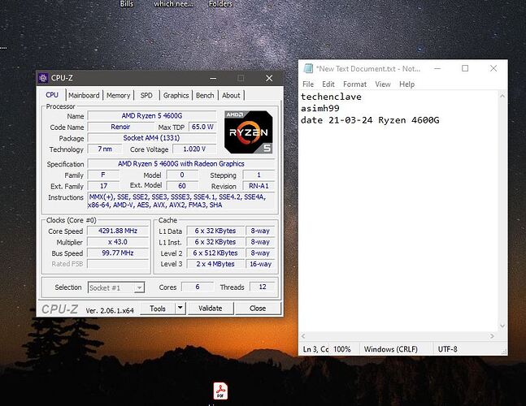The width and height of the screenshot is (526, 406).
Task: Click the 'techenclave' line in Notepad
Action: [331, 97]
